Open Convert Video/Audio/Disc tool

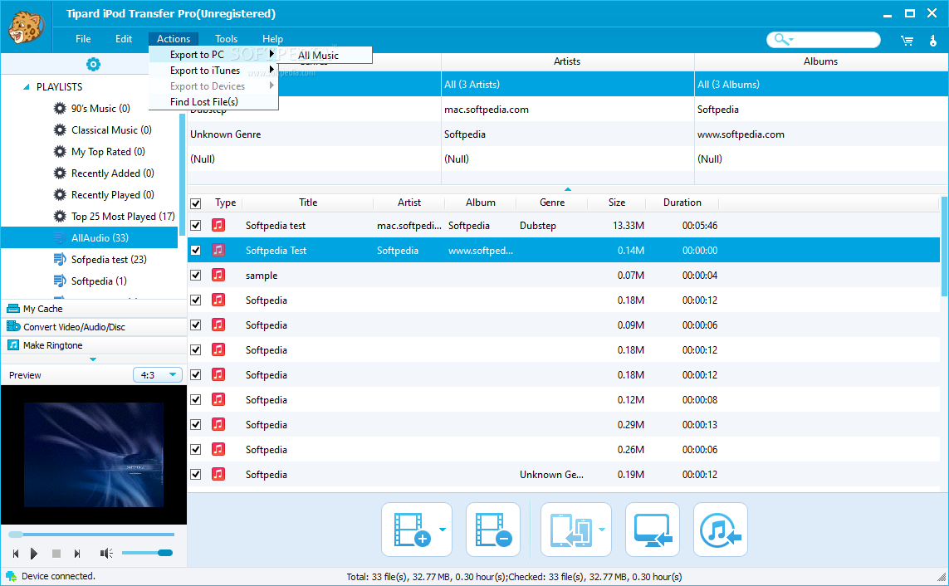tap(94, 326)
